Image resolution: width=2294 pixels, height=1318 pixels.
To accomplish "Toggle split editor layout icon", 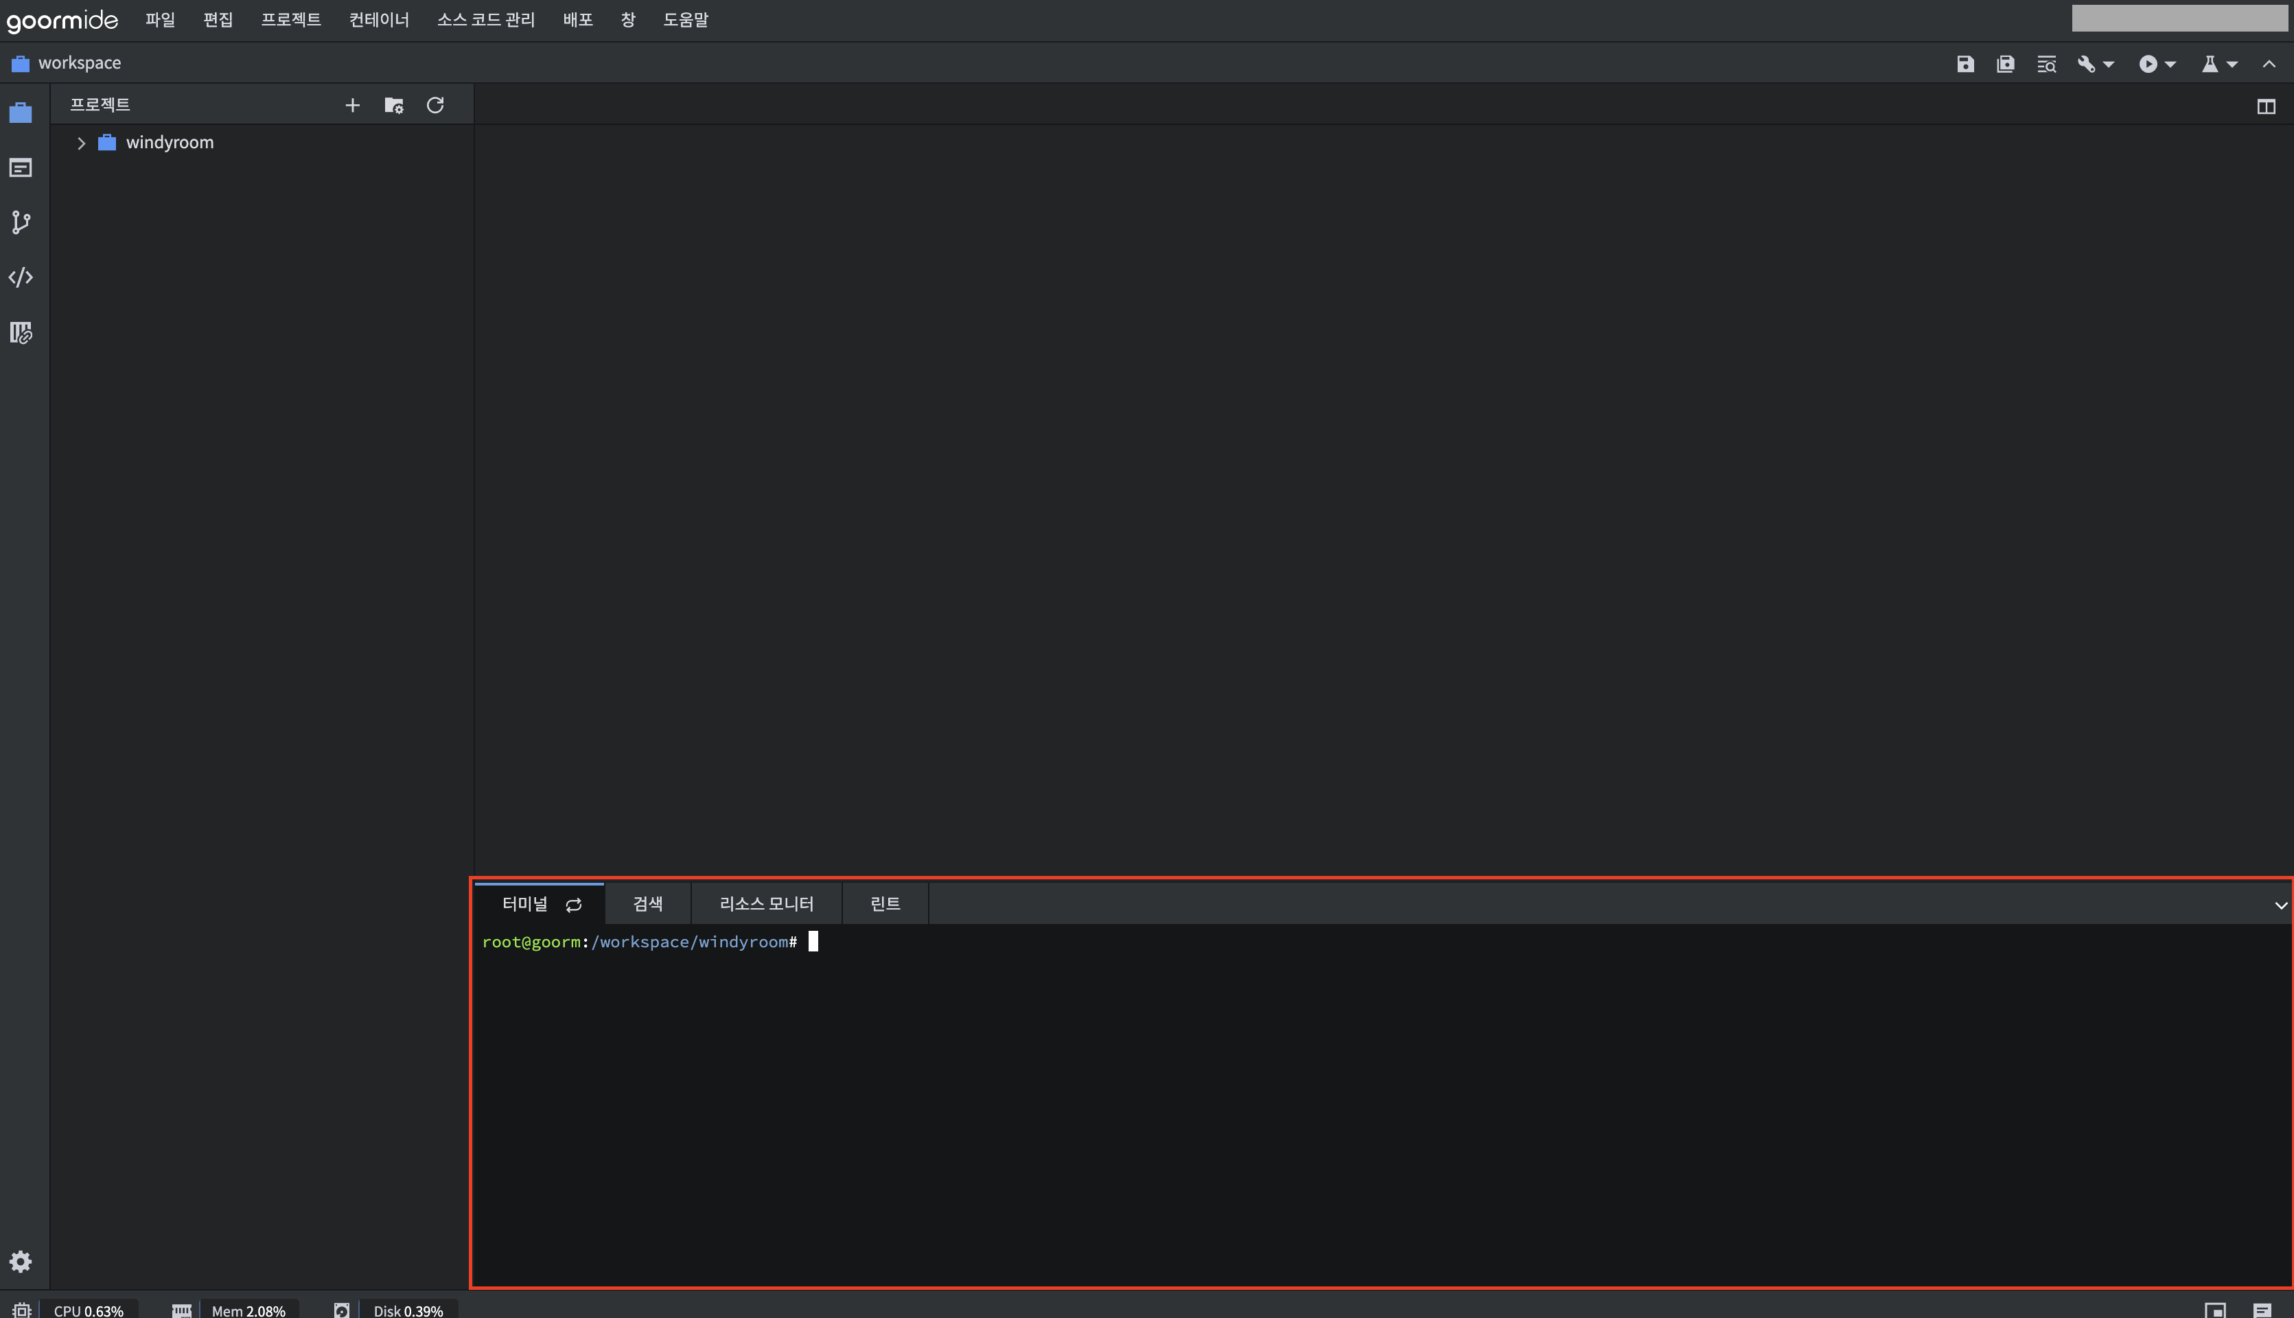I will 2266,107.
